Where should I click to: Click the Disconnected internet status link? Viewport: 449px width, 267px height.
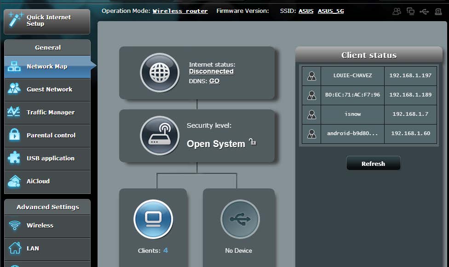pyautogui.click(x=211, y=72)
